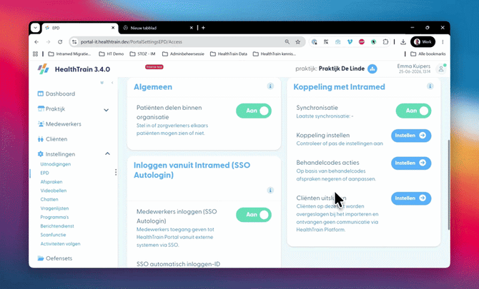
Task: Open the Chrome three-dot menu
Action: 443,42
